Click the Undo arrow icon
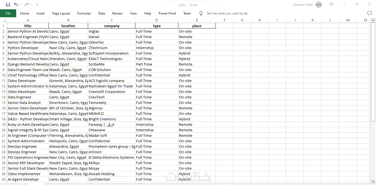Image resolution: width=376 pixels, height=185 pixels. (x=16, y=5)
